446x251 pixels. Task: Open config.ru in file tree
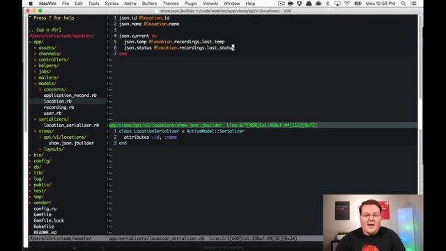pos(45,209)
